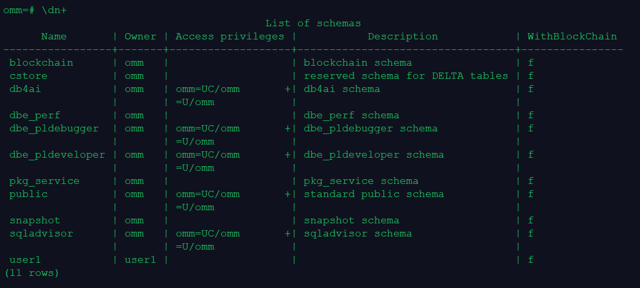This screenshot has width=640, height=288.
Task: Click user1 in the Owner column
Action: coord(140,260)
